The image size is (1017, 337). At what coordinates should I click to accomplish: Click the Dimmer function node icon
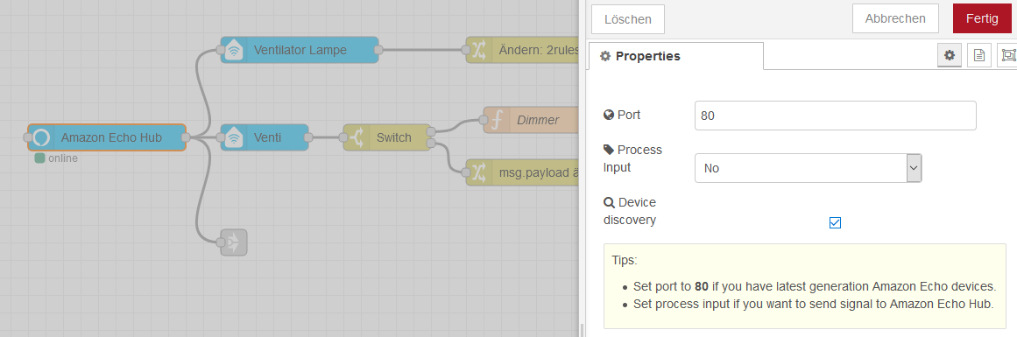point(497,120)
